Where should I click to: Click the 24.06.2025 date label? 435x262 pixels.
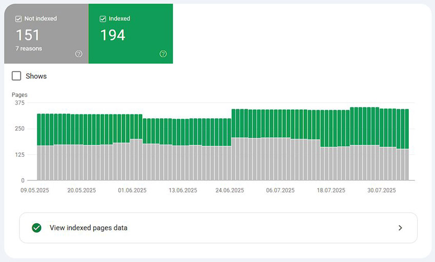[x=230, y=190]
